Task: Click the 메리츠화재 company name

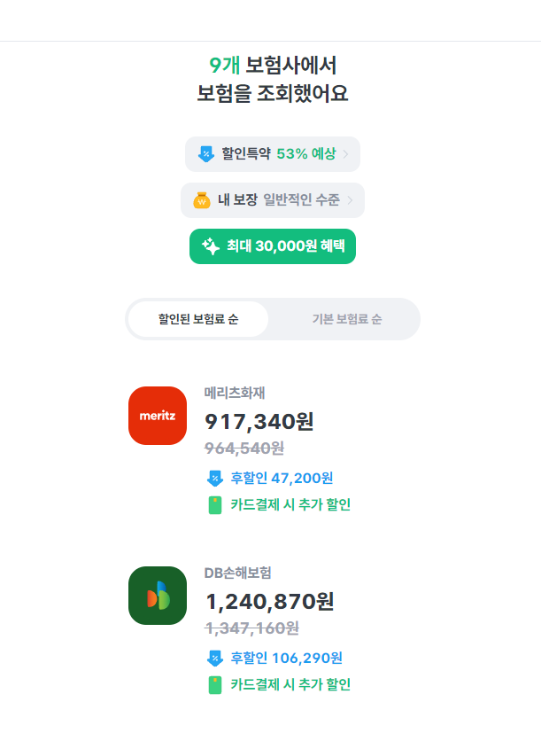Action: coord(235,393)
